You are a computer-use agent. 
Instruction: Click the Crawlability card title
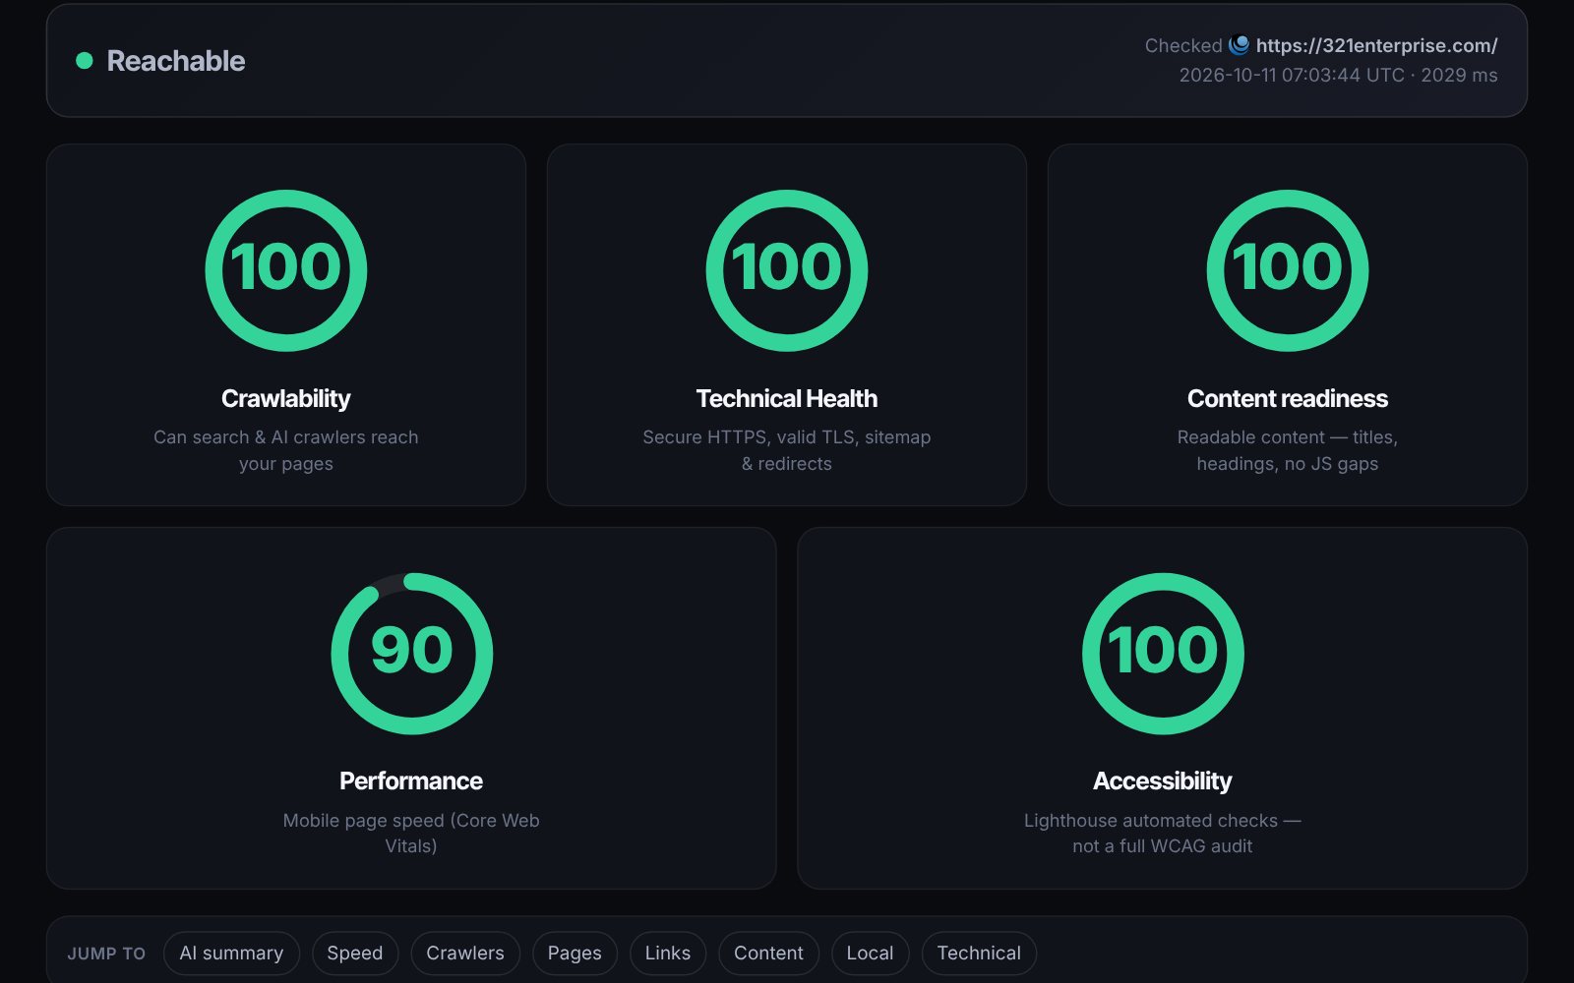[286, 398]
